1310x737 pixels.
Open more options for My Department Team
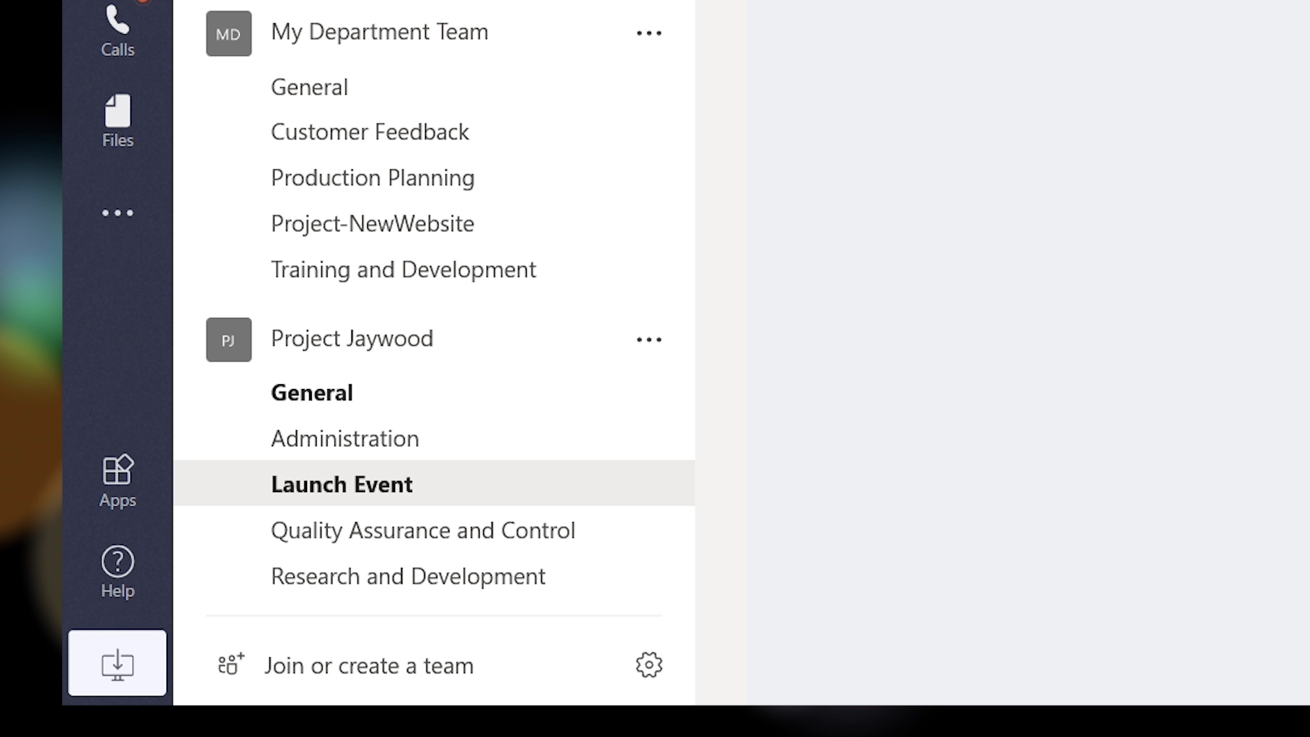[649, 33]
